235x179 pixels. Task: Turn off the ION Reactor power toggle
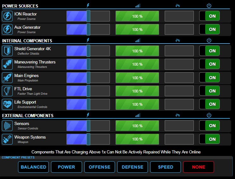pos(209,16)
